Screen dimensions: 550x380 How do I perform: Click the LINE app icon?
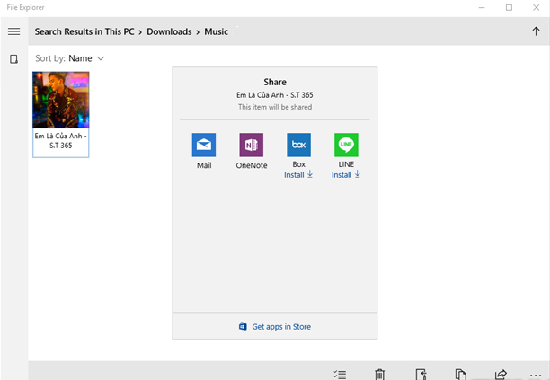point(346,146)
